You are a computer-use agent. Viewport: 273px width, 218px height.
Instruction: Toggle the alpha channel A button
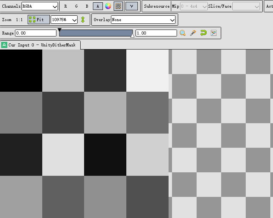pos(98,6)
